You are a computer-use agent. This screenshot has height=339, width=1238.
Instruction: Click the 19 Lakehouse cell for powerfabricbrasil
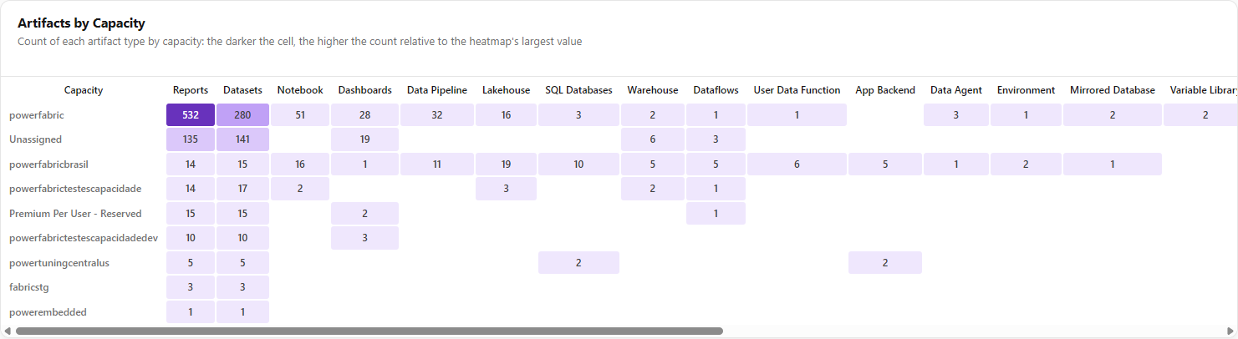(x=507, y=164)
